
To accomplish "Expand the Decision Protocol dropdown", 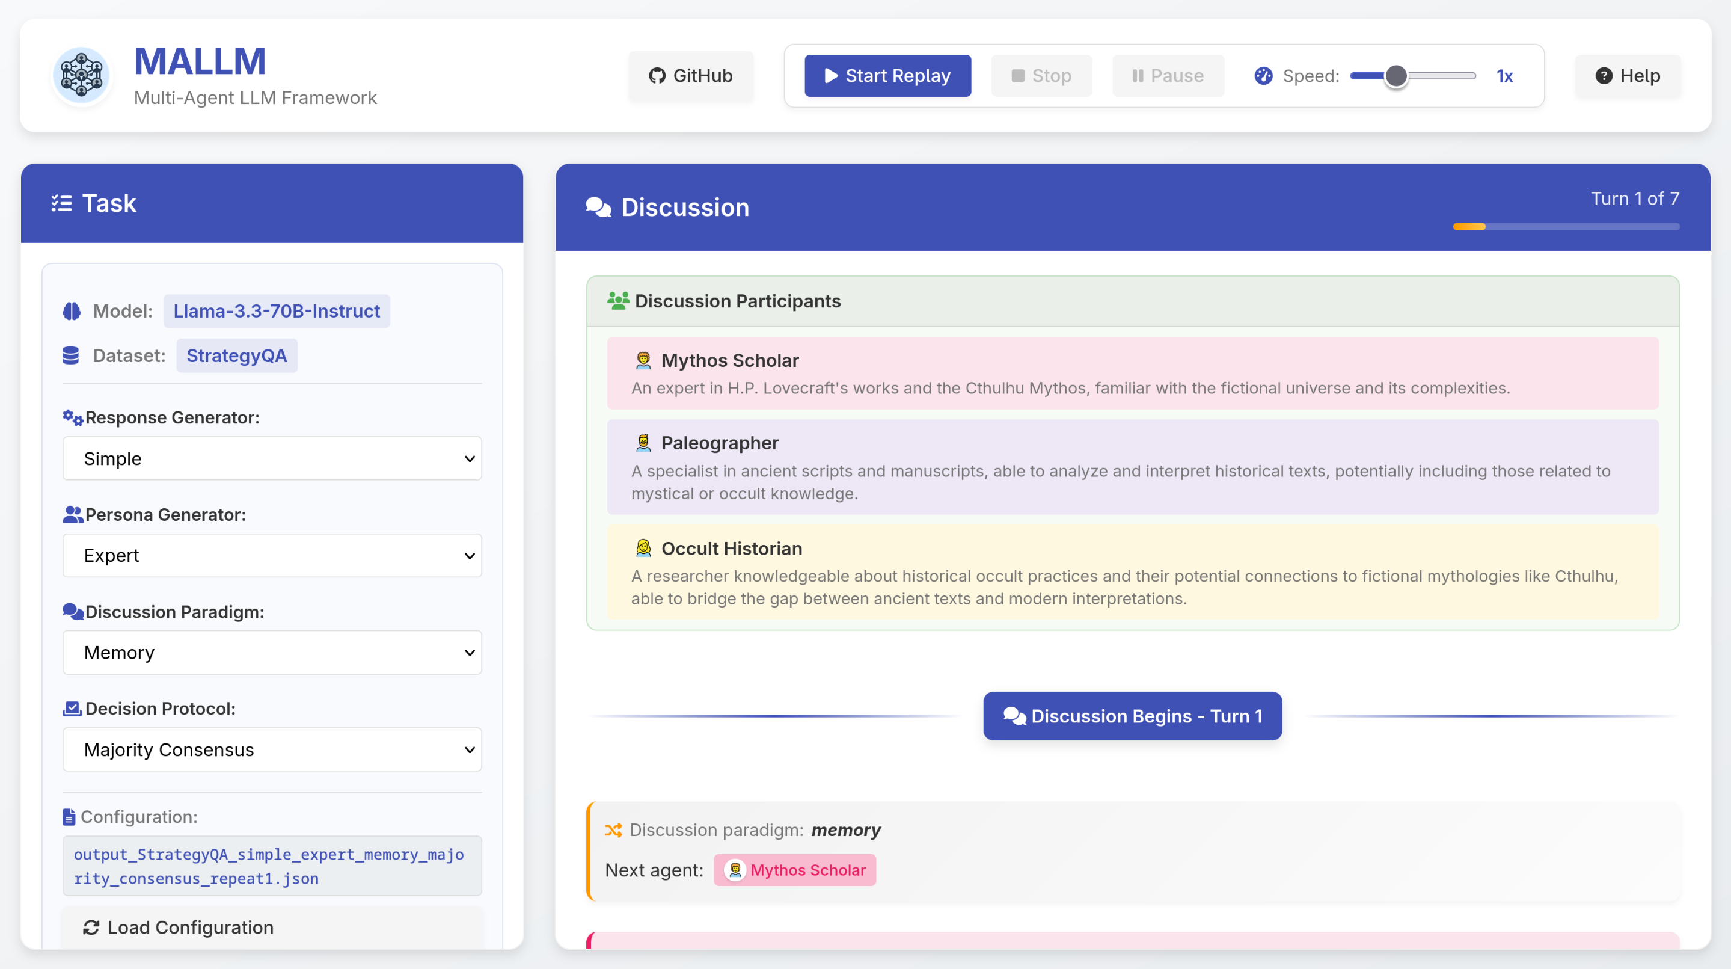I will pyautogui.click(x=272, y=749).
